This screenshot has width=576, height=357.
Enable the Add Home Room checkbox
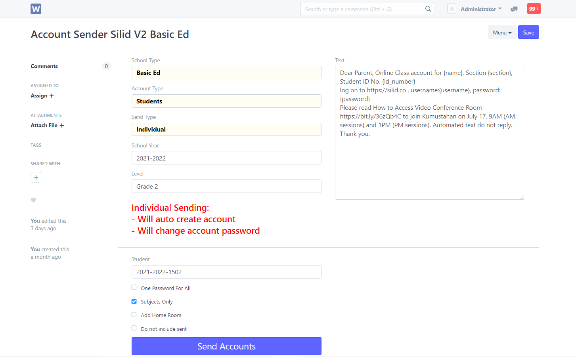coord(134,315)
